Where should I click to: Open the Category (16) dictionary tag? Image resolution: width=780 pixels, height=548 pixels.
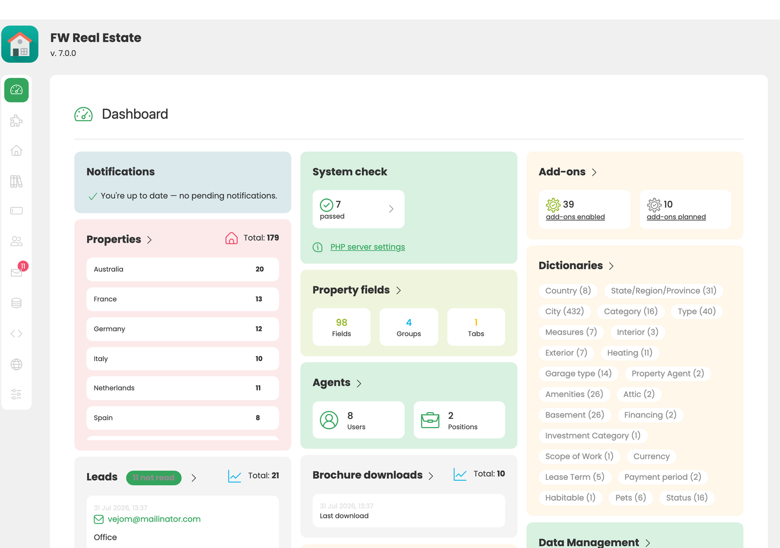pyautogui.click(x=631, y=312)
